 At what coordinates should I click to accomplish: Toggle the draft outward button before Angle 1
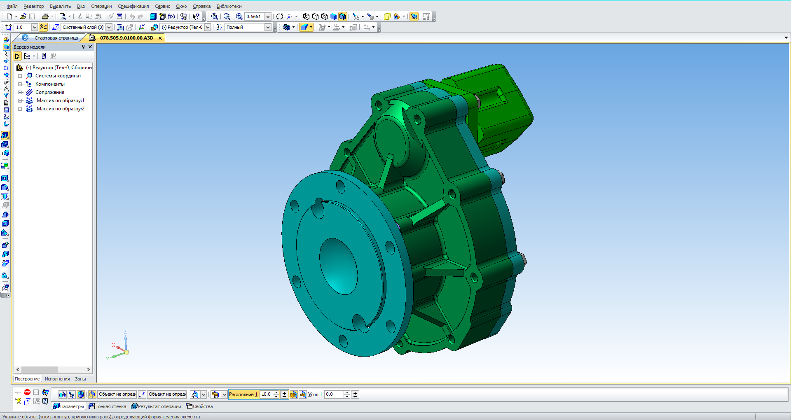coord(294,394)
